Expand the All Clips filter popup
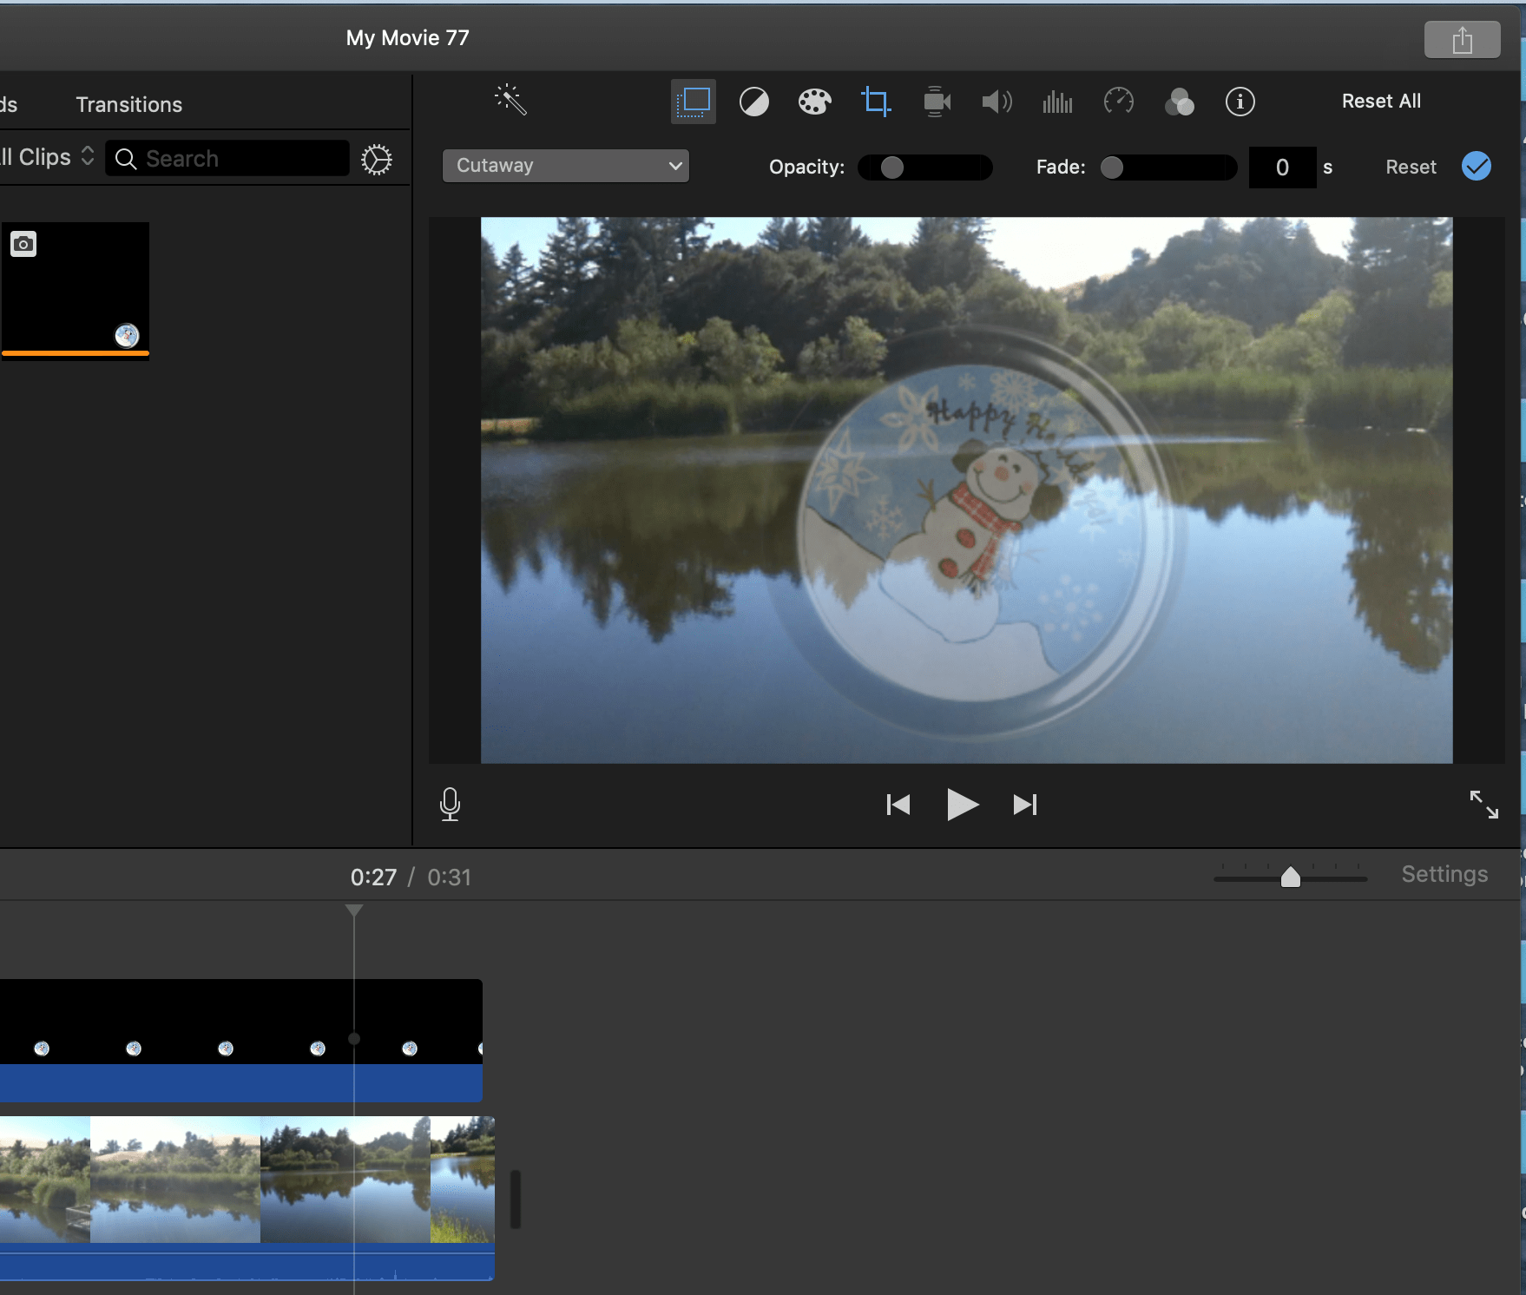The width and height of the screenshot is (1526, 1295). pos(48,157)
